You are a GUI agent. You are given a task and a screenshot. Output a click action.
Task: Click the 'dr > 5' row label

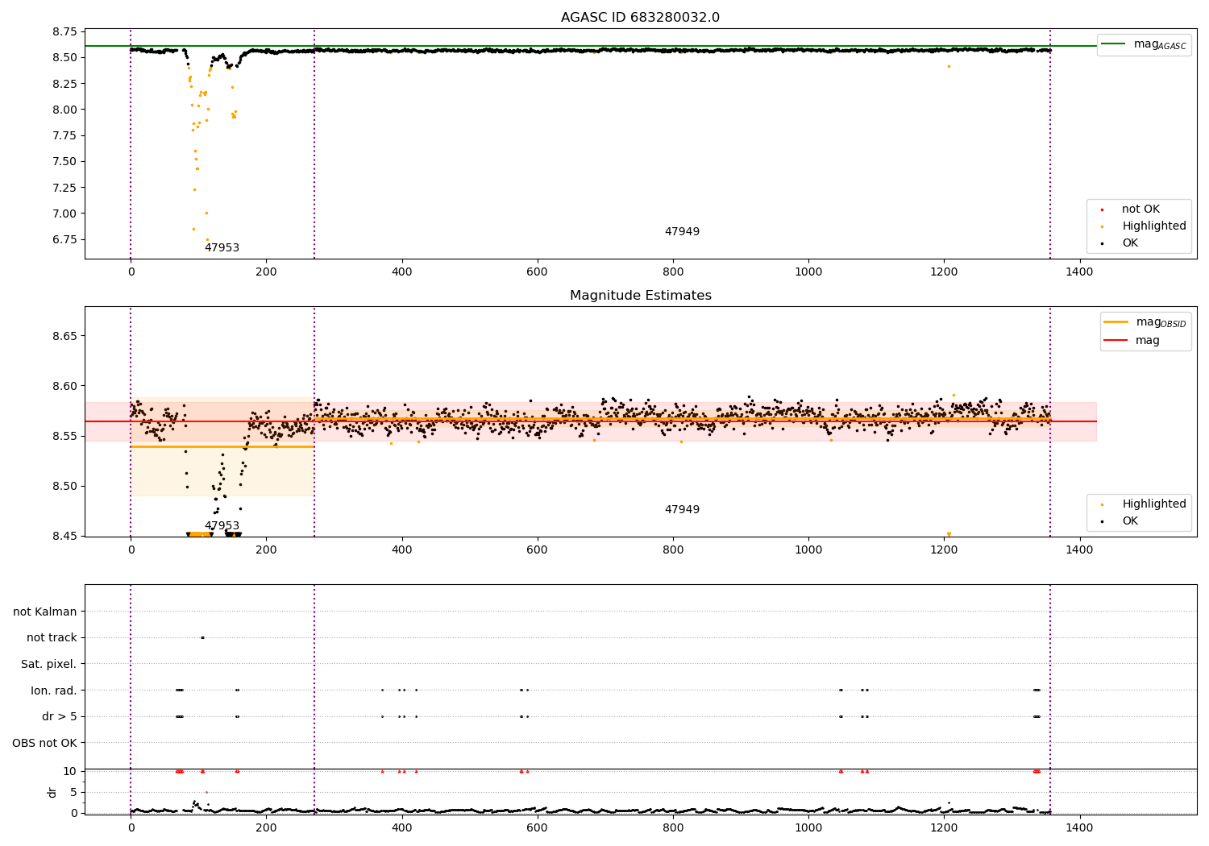pos(60,717)
